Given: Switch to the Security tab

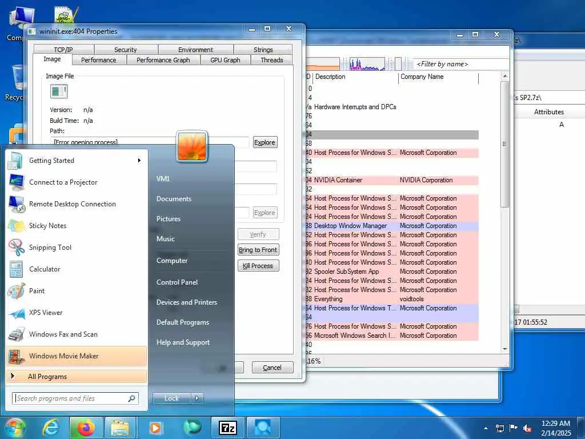Looking at the screenshot, I should click(x=125, y=50).
